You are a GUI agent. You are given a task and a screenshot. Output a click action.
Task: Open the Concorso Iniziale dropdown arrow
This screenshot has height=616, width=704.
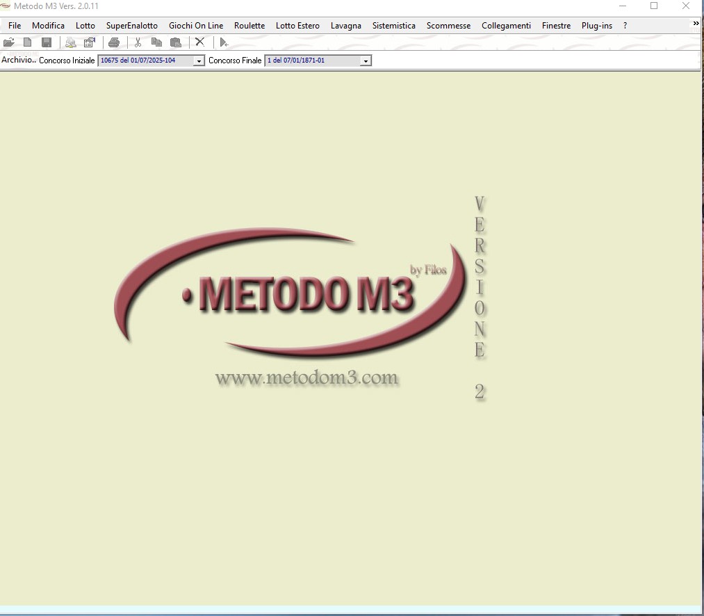tap(199, 60)
